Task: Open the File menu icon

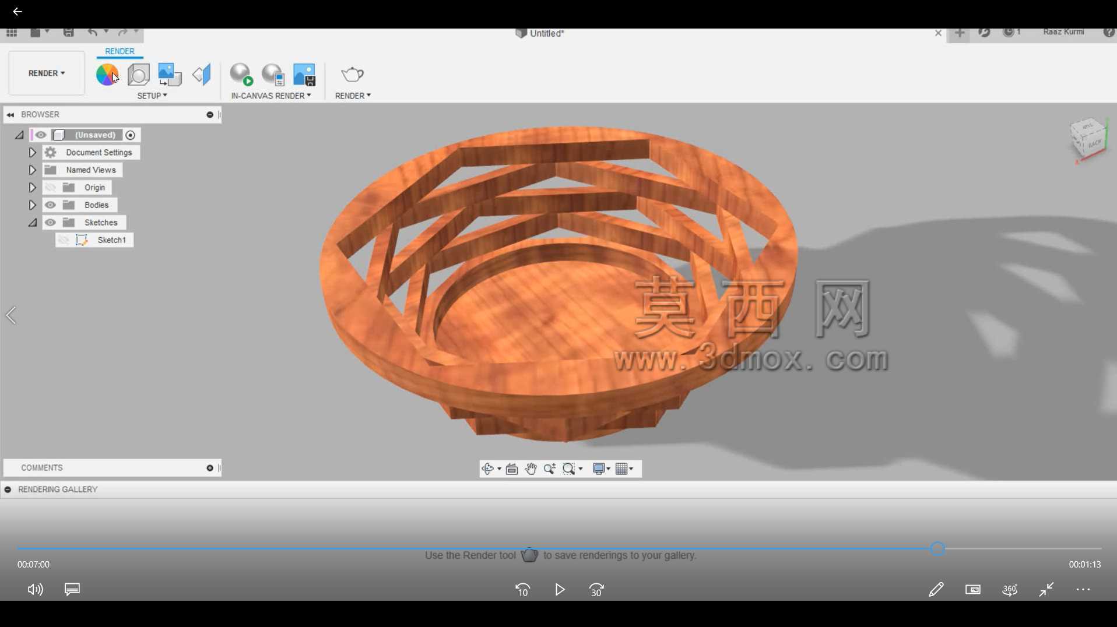Action: 36,33
